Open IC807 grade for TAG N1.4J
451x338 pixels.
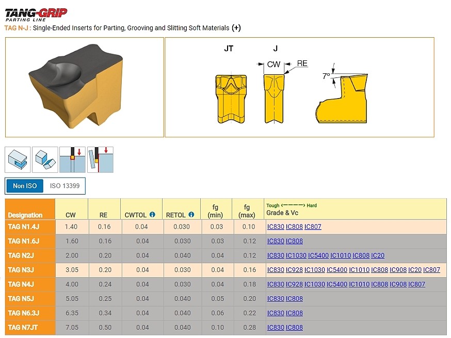point(313,227)
